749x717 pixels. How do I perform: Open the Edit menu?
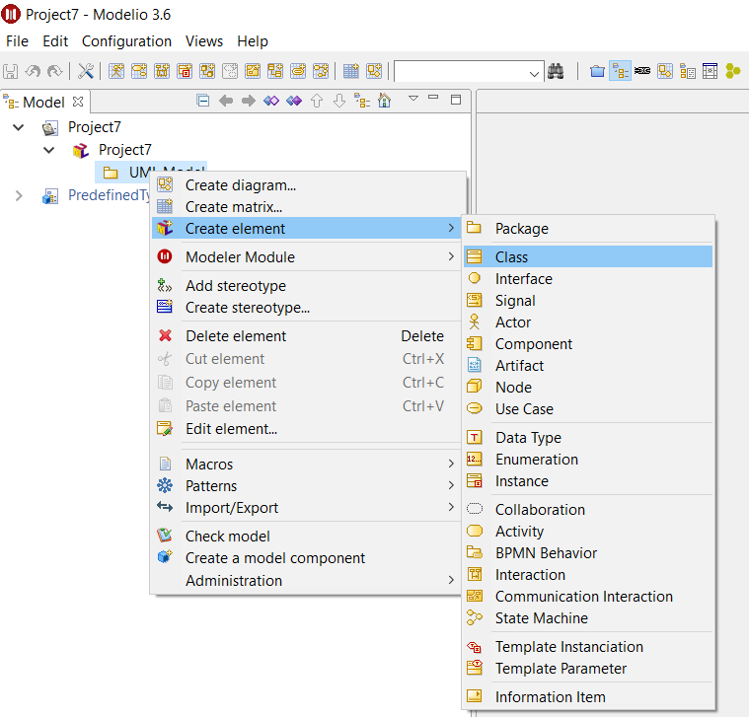[x=55, y=41]
